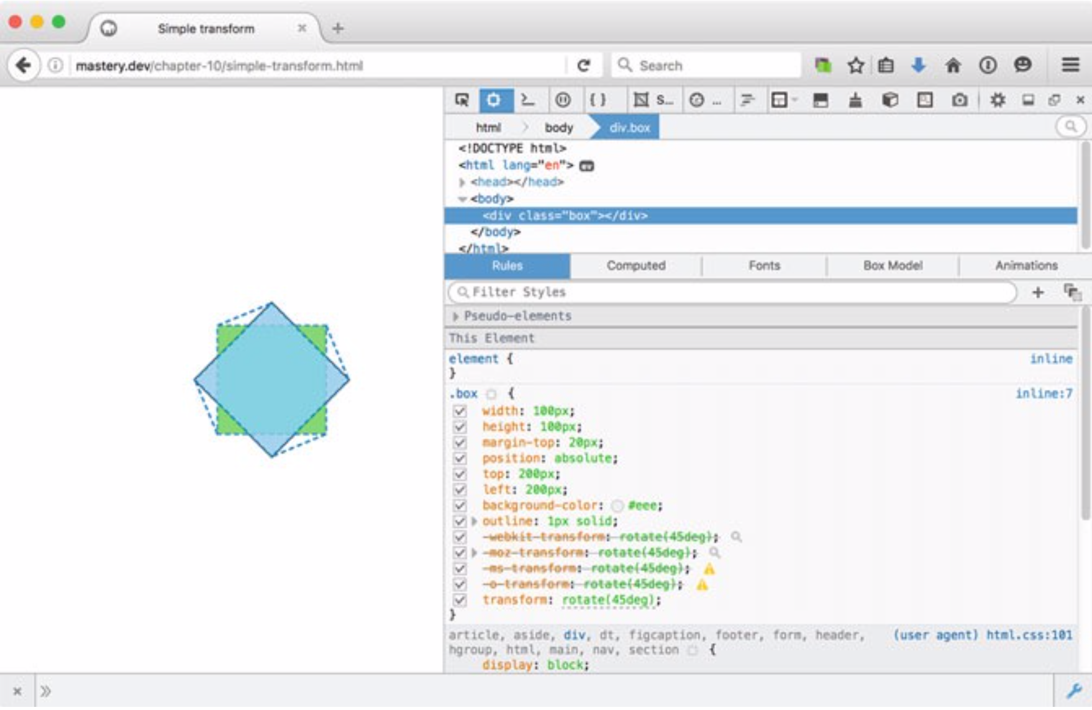Click the address bar URL
1092x710 pixels.
[x=219, y=65]
